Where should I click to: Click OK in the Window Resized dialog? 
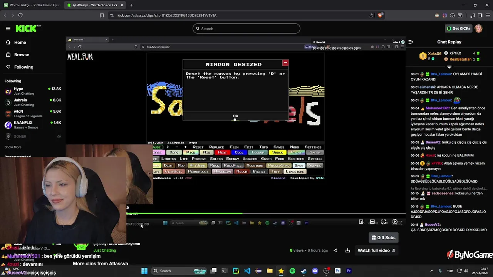tap(235, 116)
